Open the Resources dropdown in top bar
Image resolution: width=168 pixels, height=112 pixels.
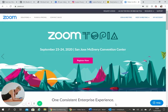(149, 11)
